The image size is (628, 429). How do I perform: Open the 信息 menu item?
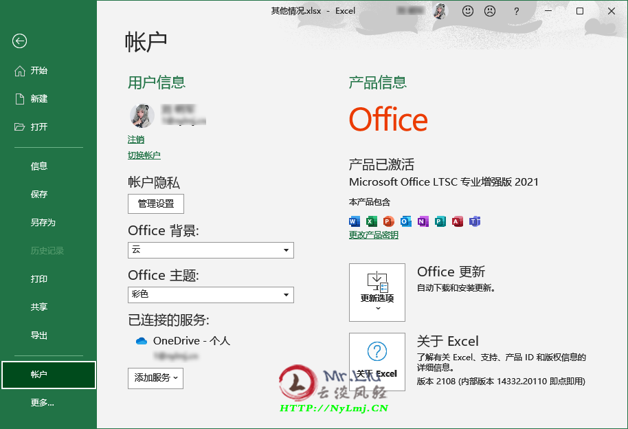39,166
